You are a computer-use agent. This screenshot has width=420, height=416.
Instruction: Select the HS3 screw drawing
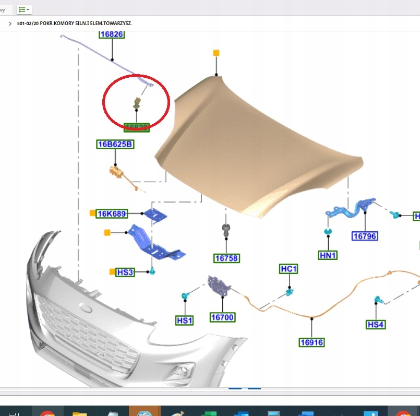152,271
